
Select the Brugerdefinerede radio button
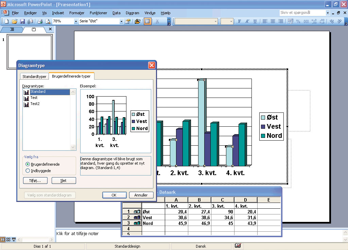click(28, 164)
